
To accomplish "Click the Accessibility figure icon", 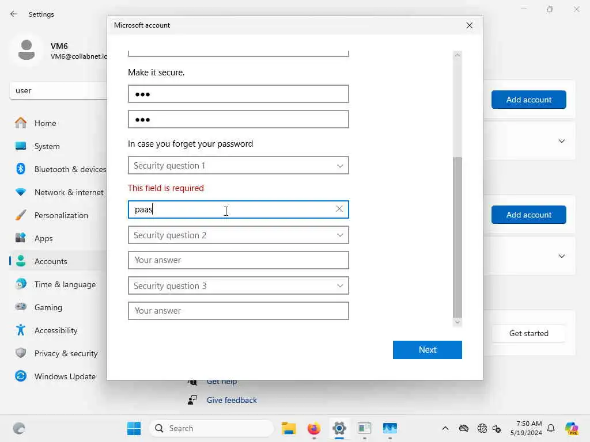I will (x=21, y=330).
